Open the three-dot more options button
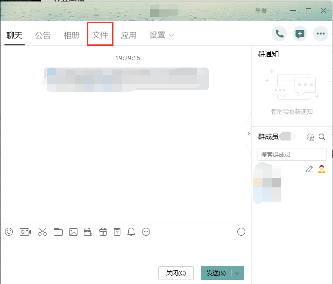 tap(321, 34)
